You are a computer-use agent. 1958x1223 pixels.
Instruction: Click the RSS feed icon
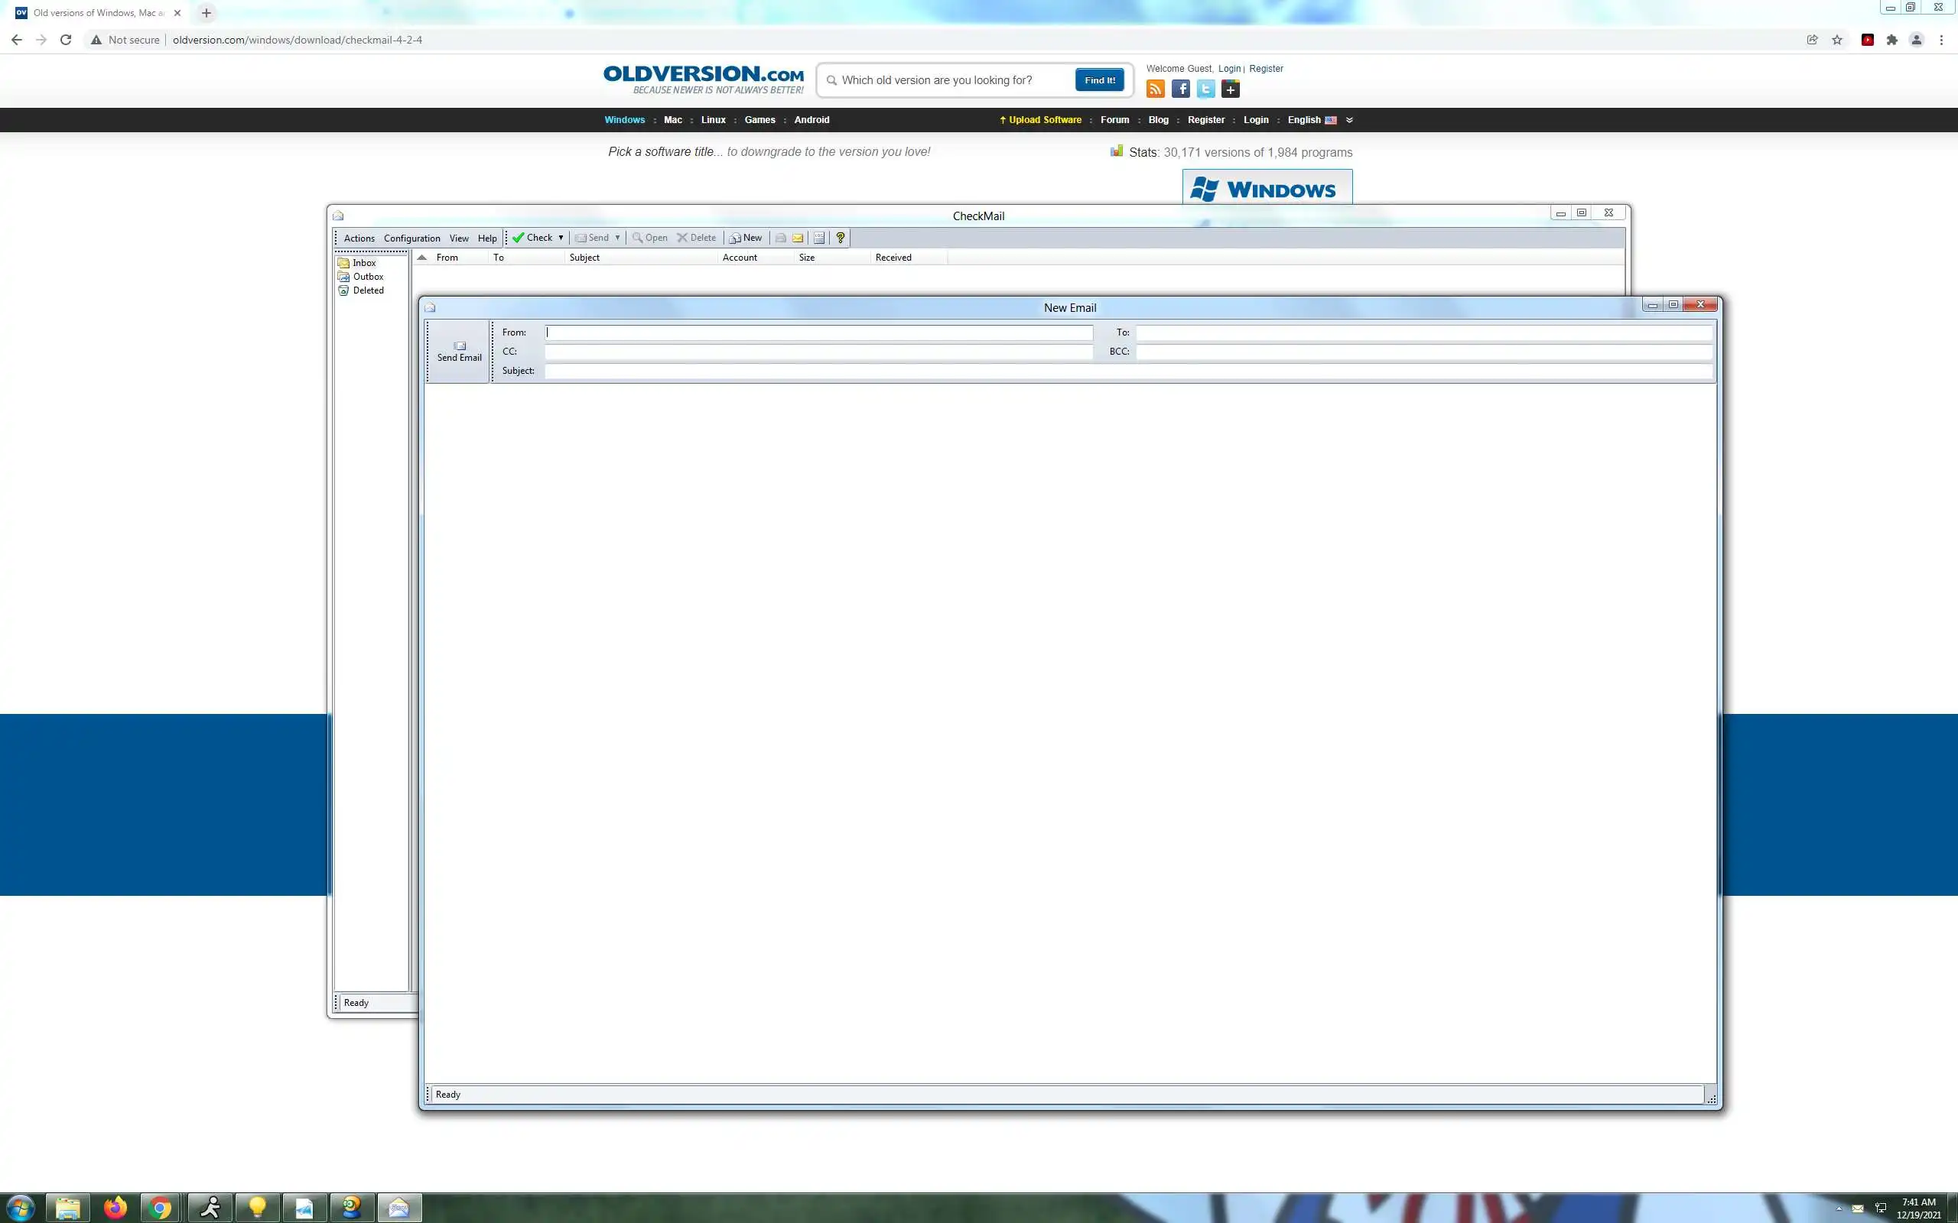pos(1156,89)
